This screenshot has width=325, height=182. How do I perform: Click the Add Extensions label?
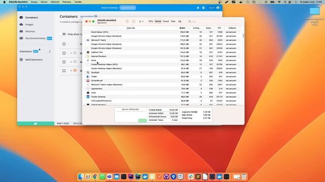34,60
